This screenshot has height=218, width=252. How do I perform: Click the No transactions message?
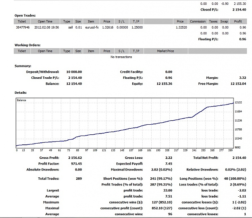(121, 57)
